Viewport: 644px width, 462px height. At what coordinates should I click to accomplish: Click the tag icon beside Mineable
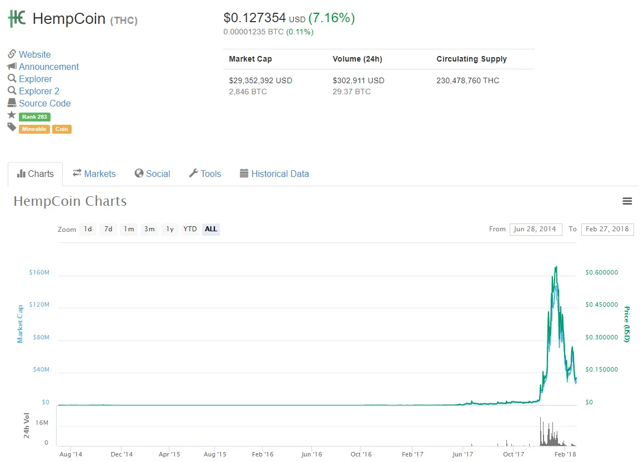tap(12, 127)
